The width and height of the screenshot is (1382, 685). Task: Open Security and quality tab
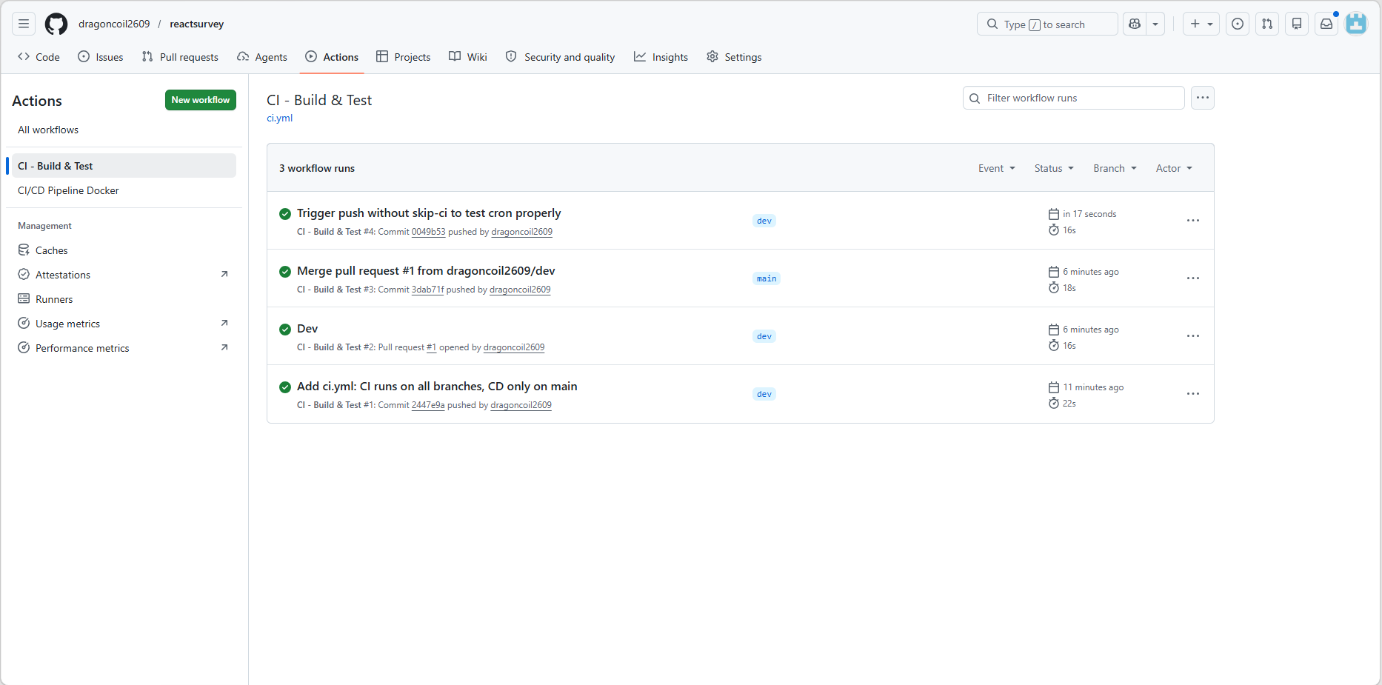click(561, 57)
